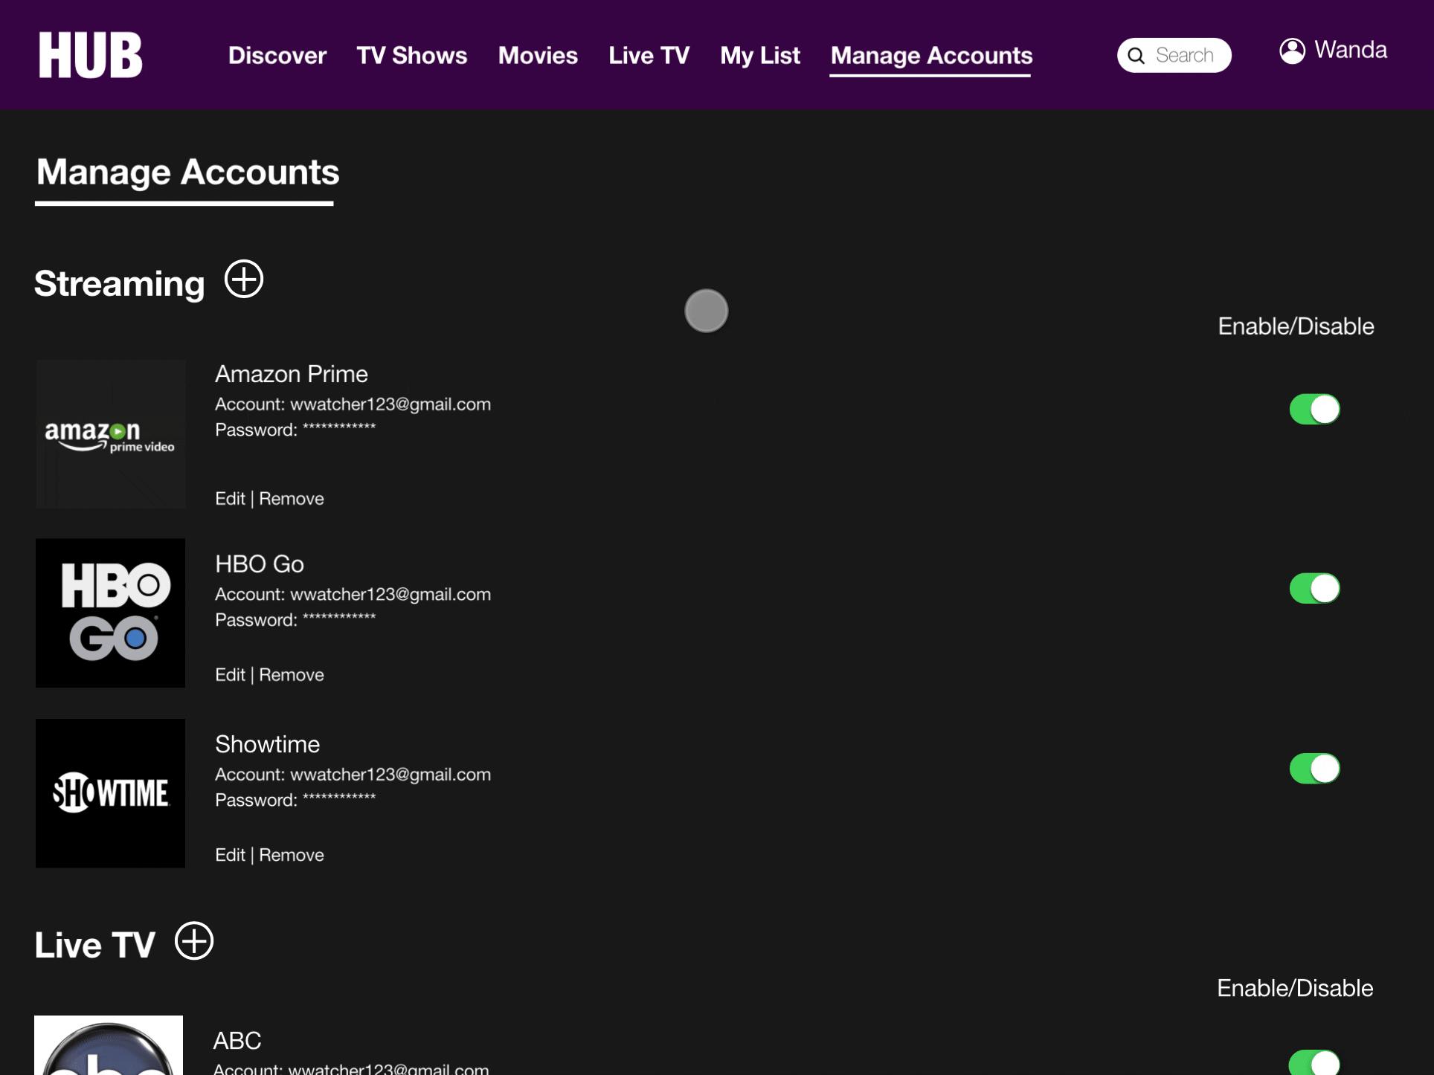1434x1075 pixels.
Task: Click the Live TV Enable/Disable column label
Action: (x=1295, y=988)
